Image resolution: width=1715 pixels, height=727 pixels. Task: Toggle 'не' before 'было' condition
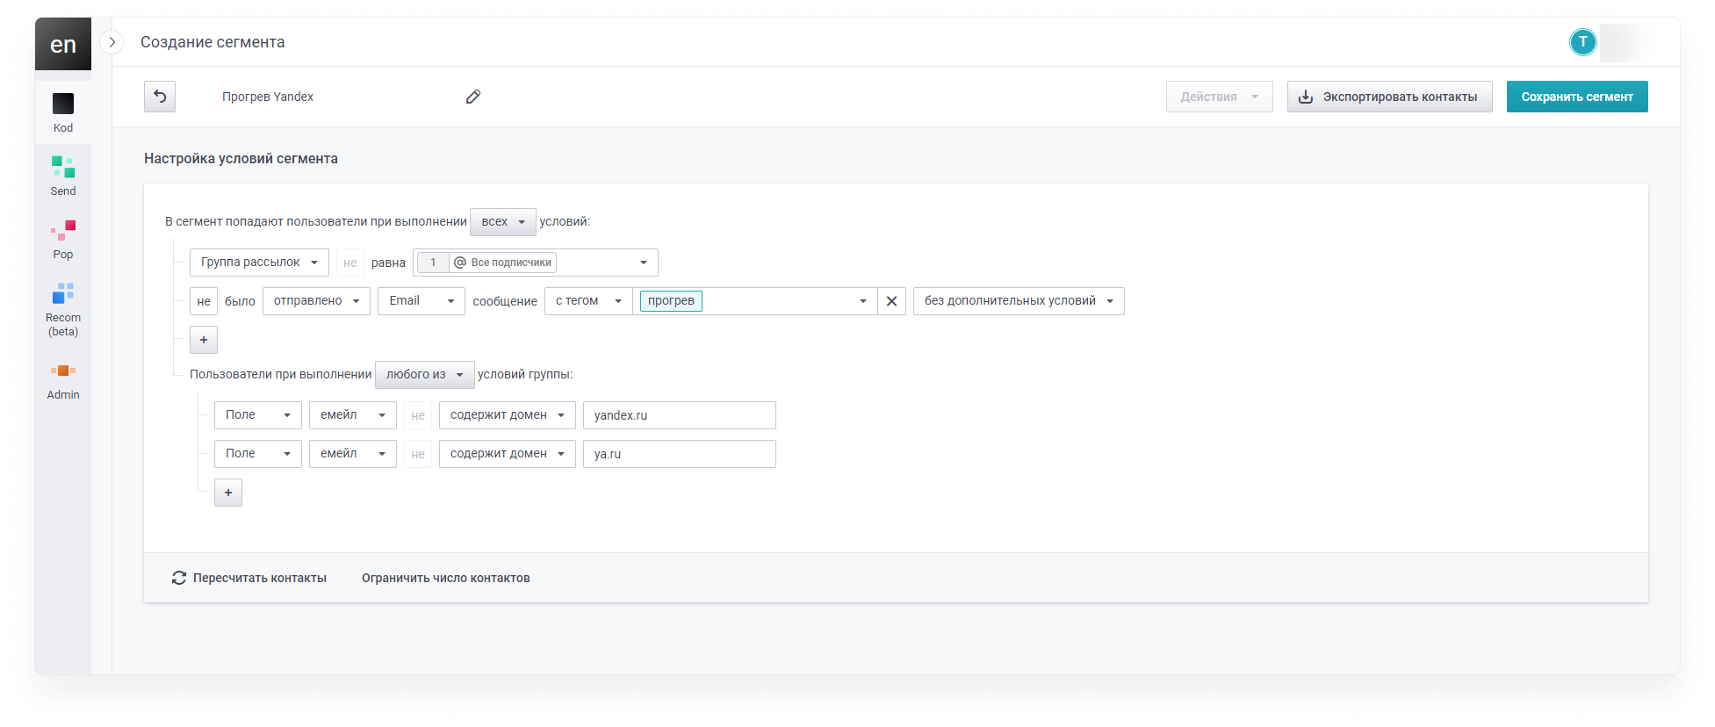coord(204,301)
